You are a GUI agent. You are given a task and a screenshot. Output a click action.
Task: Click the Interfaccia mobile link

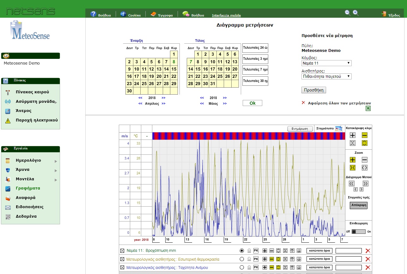[x=226, y=15]
